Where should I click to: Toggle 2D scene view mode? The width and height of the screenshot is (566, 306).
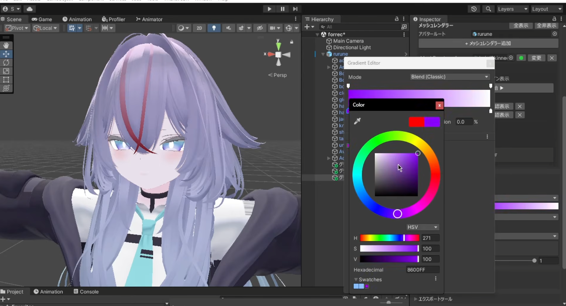[199, 28]
